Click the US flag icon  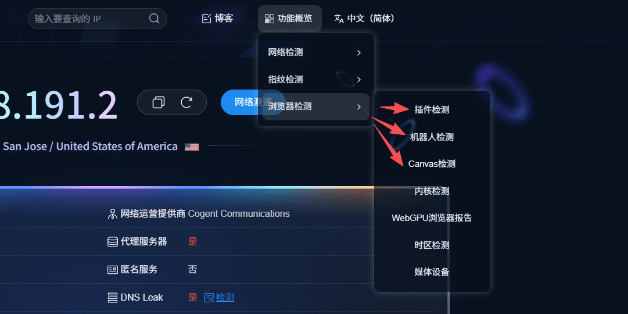click(x=192, y=147)
